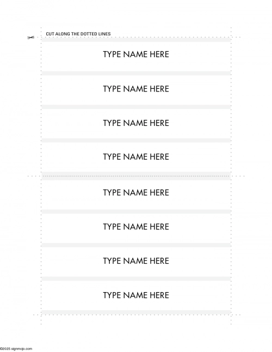Click the CUT ALONG THE DOTTED LINES label
Screen dimensions: 272x352
[78, 34]
